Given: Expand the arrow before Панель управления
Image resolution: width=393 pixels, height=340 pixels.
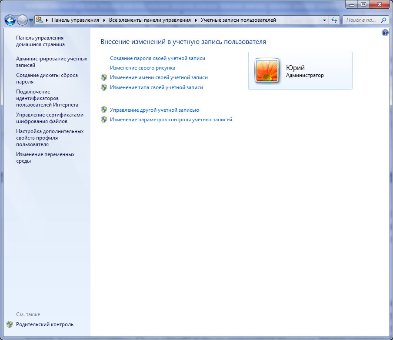Looking at the screenshot, I should (x=47, y=20).
